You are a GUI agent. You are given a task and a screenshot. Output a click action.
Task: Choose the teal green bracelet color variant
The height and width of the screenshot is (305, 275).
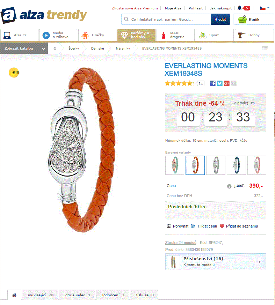(x=175, y=165)
